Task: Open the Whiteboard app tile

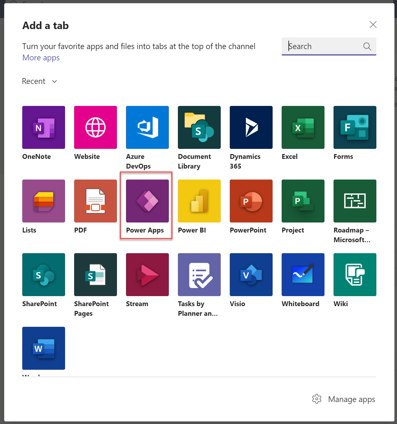Action: point(303,274)
